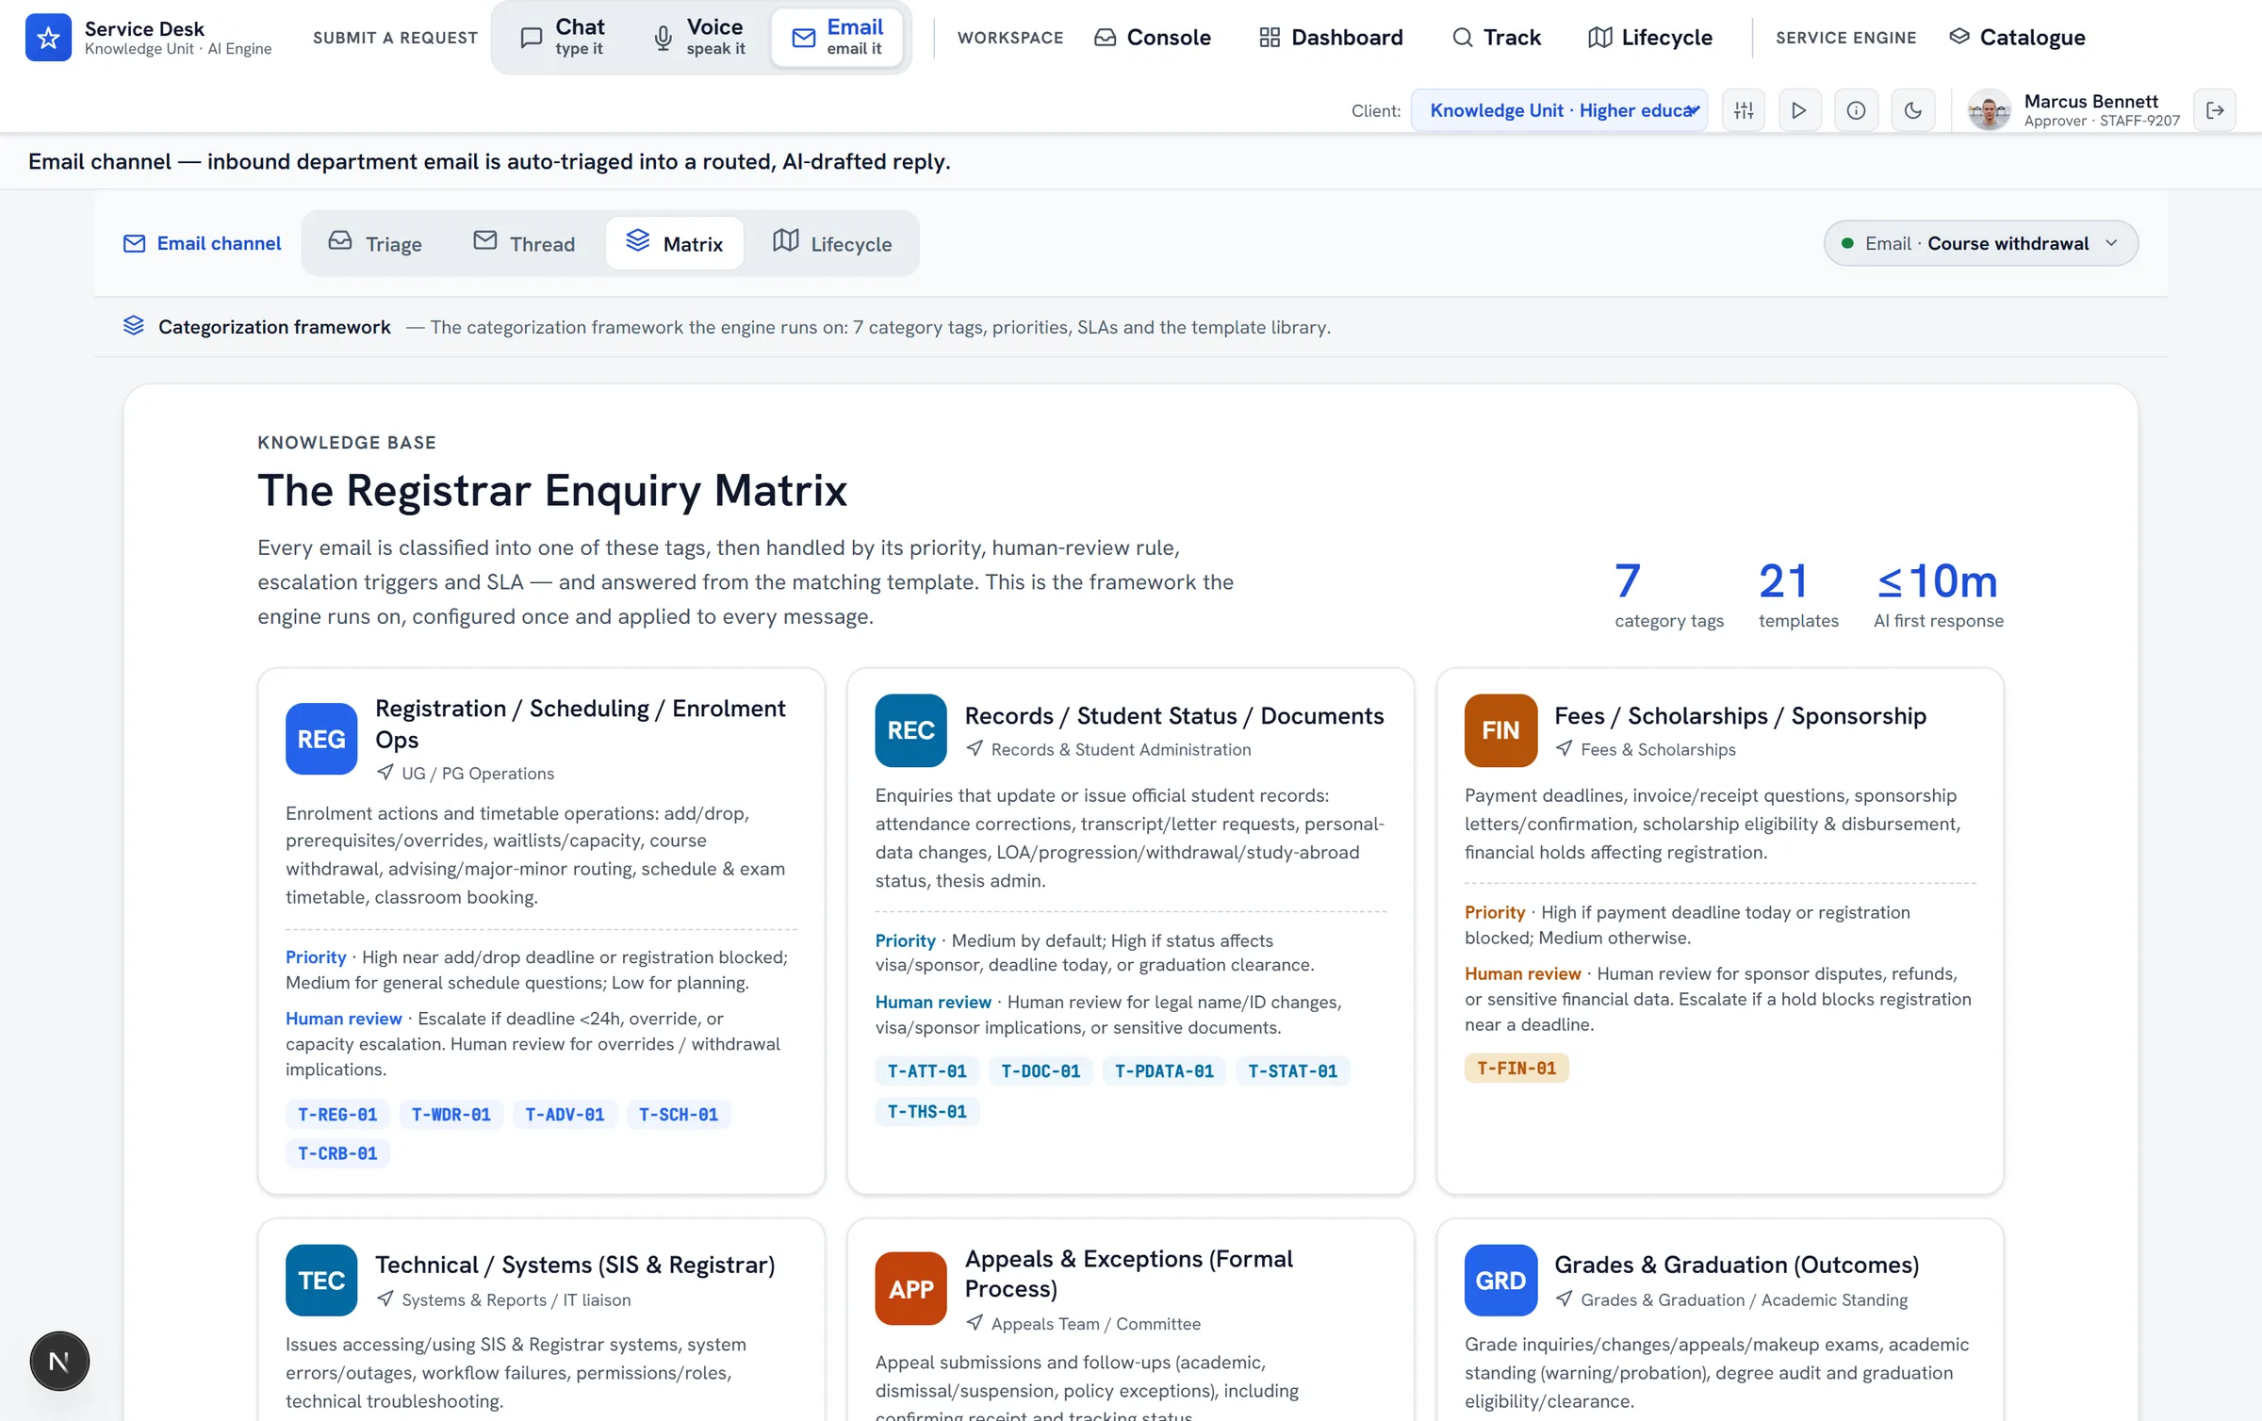2262x1421 pixels.
Task: Click the FIN category badge
Action: tap(1500, 730)
